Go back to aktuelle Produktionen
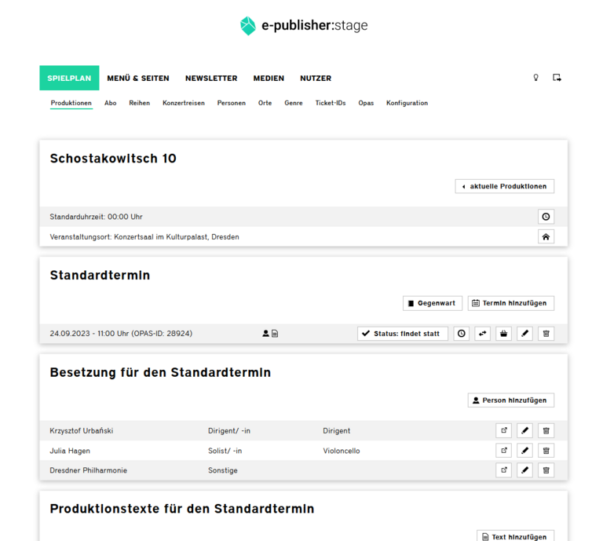The image size is (603, 541). click(x=505, y=186)
